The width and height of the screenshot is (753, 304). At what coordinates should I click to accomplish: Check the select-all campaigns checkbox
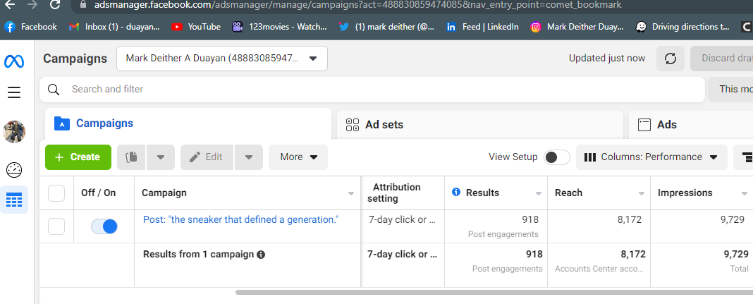56,193
